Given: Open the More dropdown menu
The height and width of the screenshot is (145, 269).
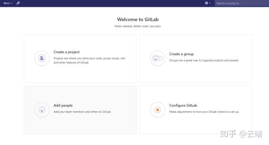Looking at the screenshot, I should click(x=8, y=3).
